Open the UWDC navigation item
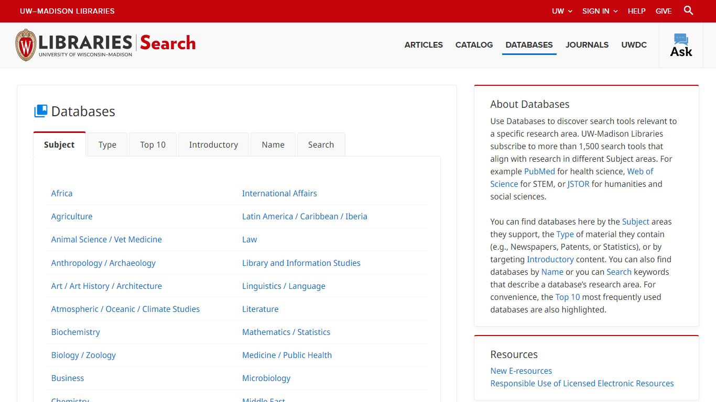 coord(634,45)
